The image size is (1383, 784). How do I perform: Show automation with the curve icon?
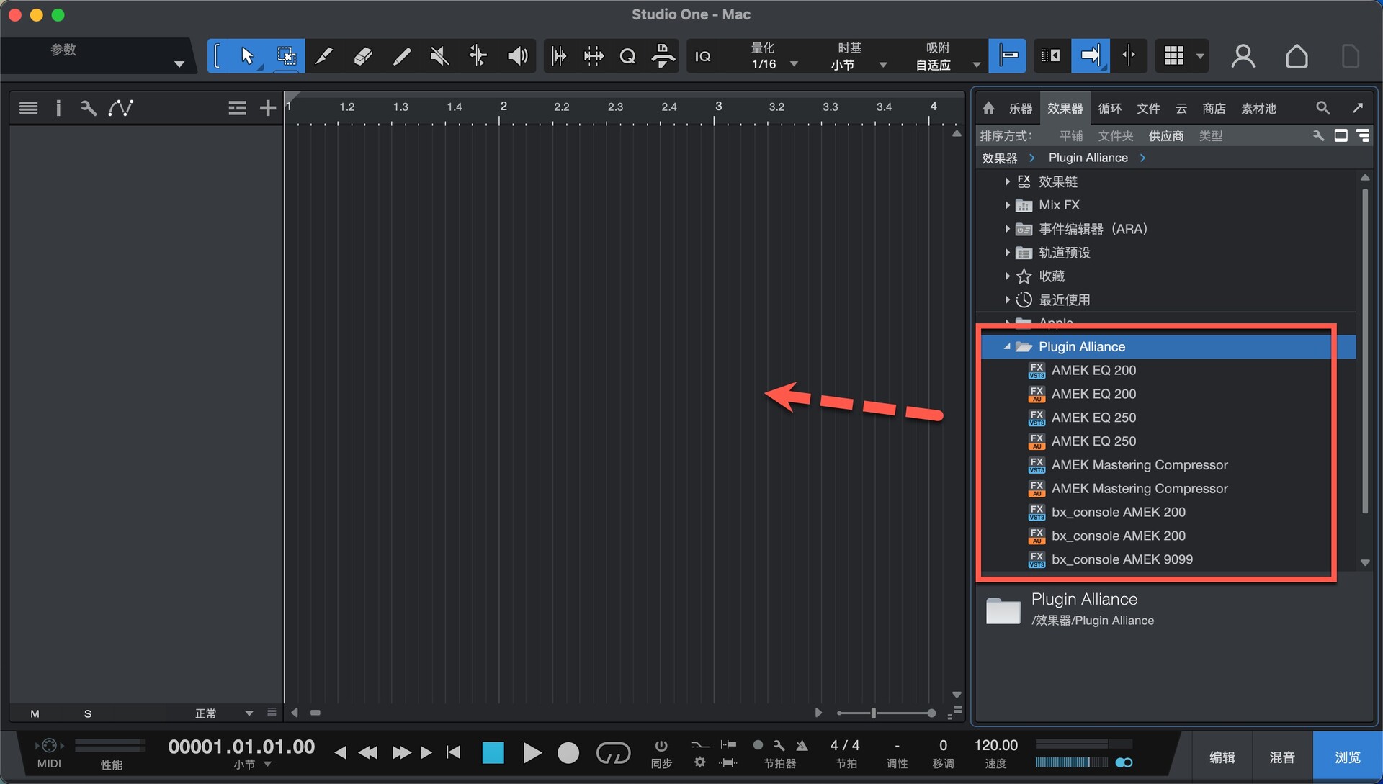[x=120, y=108]
